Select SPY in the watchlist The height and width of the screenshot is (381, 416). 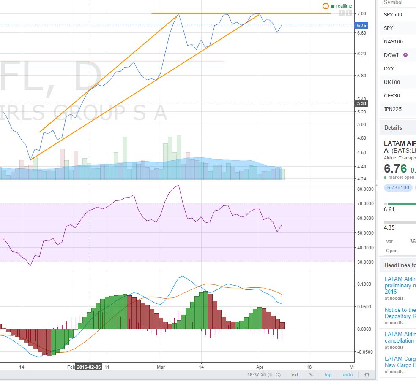(398, 28)
